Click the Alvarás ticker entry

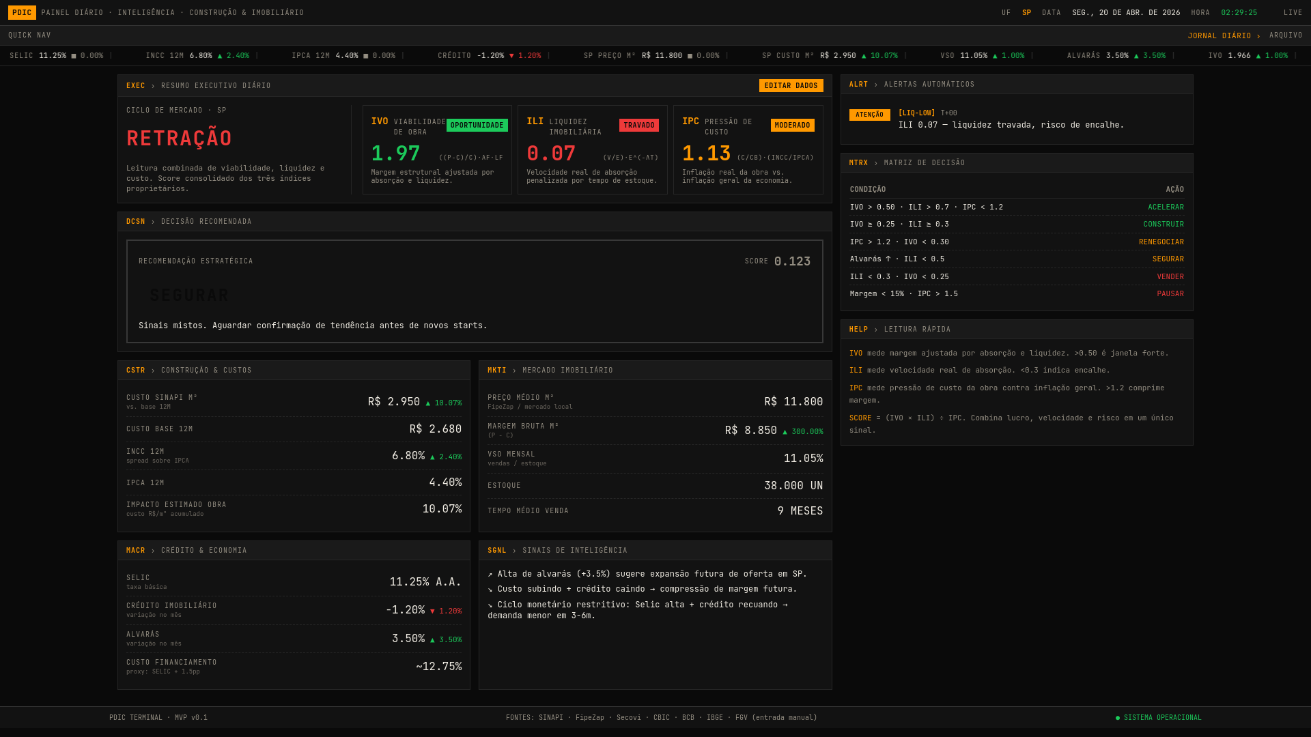tap(1116, 56)
